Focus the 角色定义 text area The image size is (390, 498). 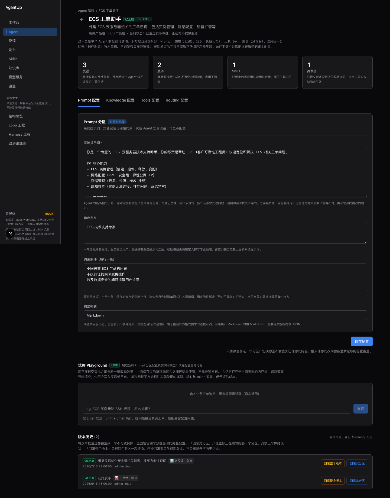[x=225, y=233]
